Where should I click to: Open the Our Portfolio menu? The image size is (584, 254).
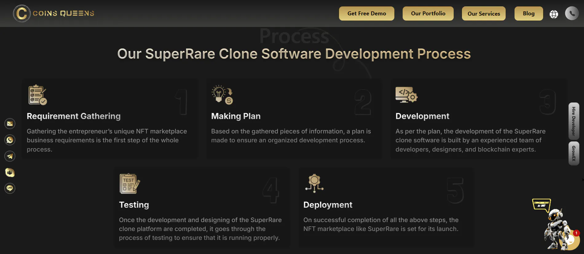click(x=428, y=13)
